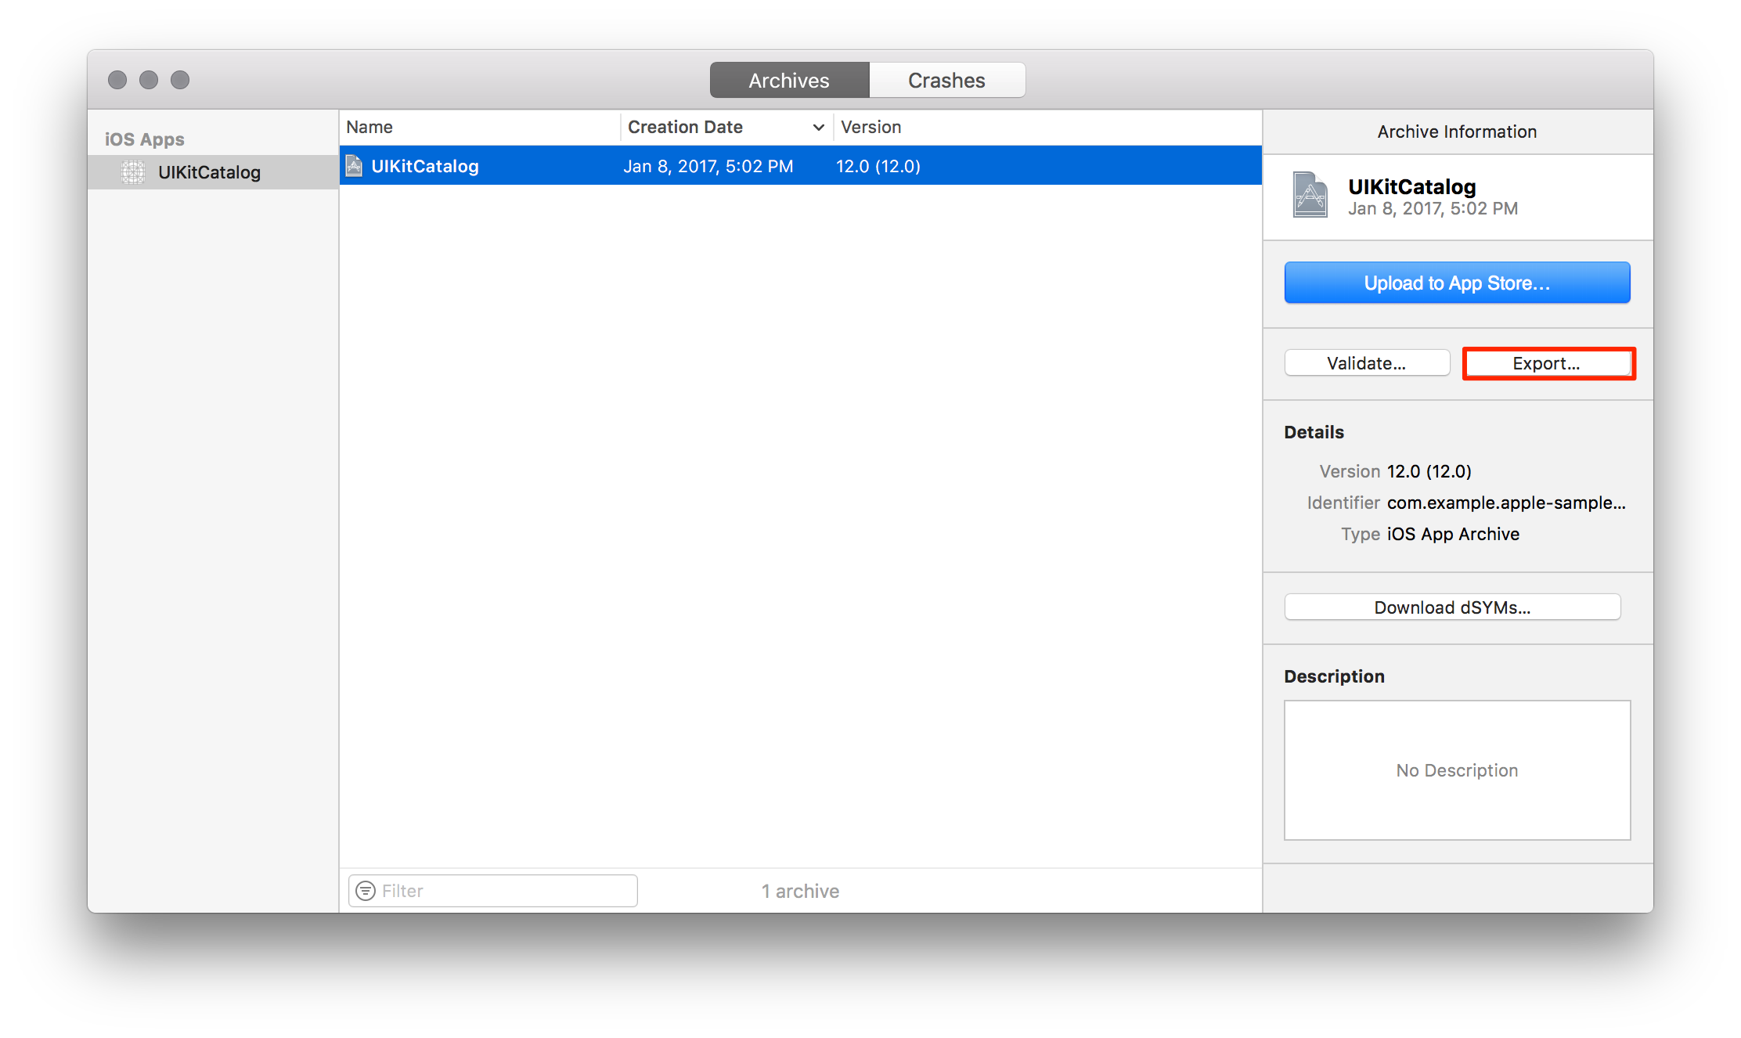The height and width of the screenshot is (1038, 1741).
Task: Click the filter icon in the search field
Action: (366, 891)
